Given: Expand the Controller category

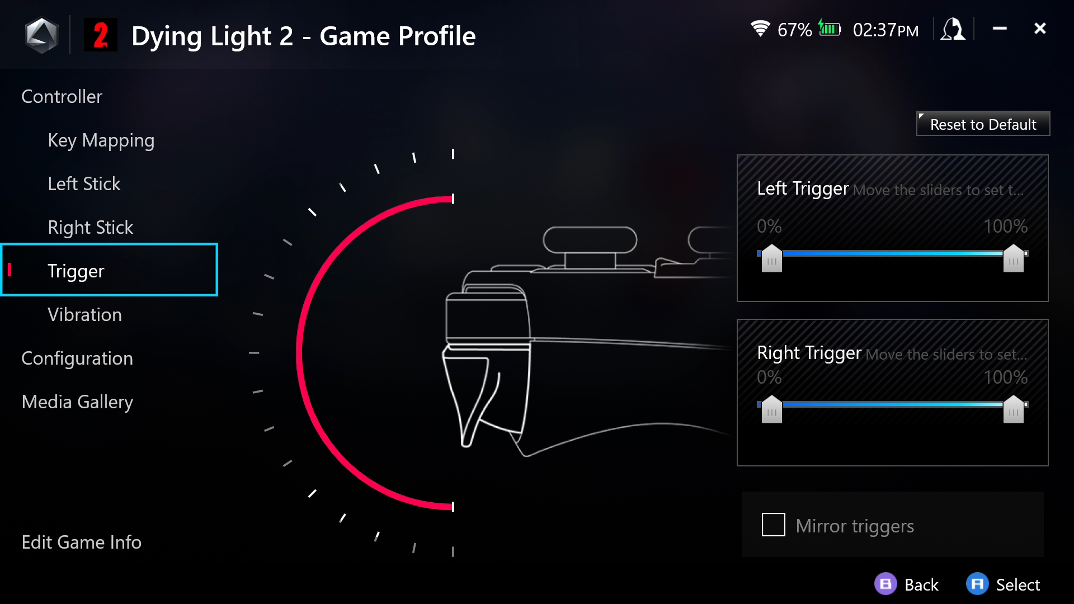Looking at the screenshot, I should tap(62, 96).
